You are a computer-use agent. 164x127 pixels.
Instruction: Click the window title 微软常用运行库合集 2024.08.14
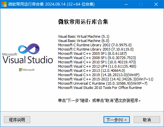(51, 4)
